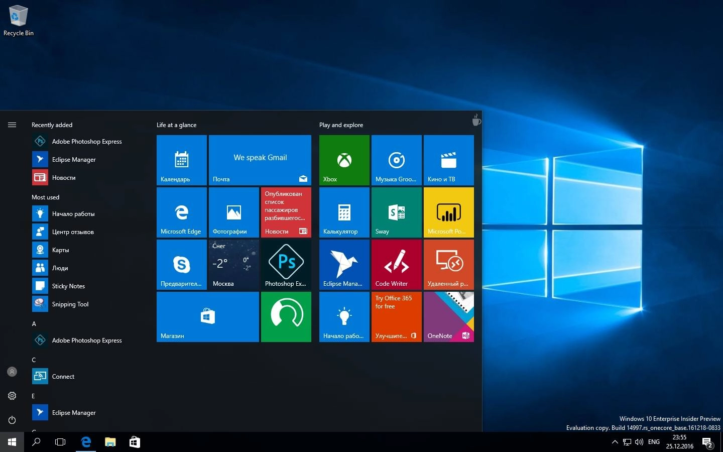Open the Кино и ТВ tile
The height and width of the screenshot is (452, 723).
pos(449,160)
